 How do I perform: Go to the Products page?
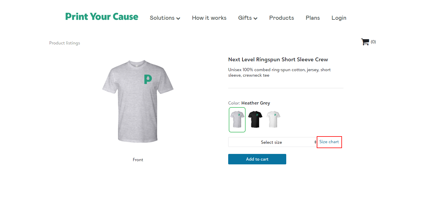point(282,18)
